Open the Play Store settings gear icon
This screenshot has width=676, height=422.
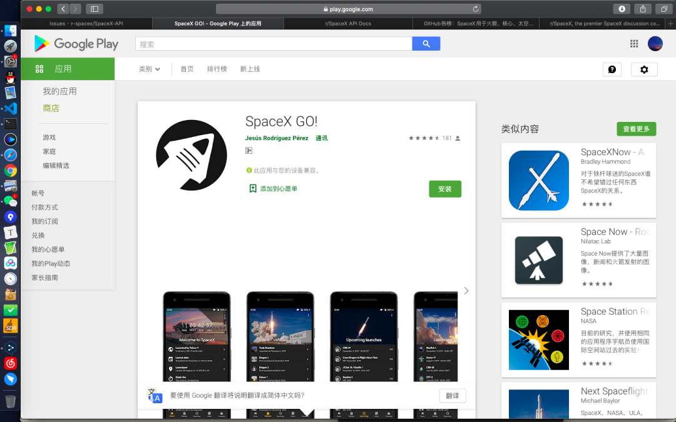pos(644,69)
